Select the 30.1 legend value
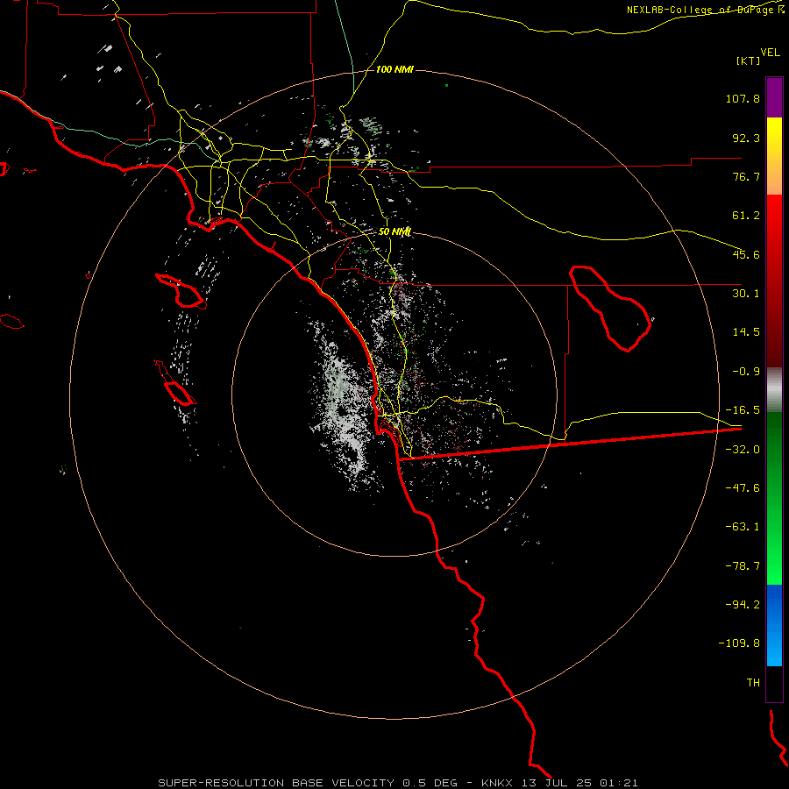This screenshot has height=789, width=789. point(746,294)
